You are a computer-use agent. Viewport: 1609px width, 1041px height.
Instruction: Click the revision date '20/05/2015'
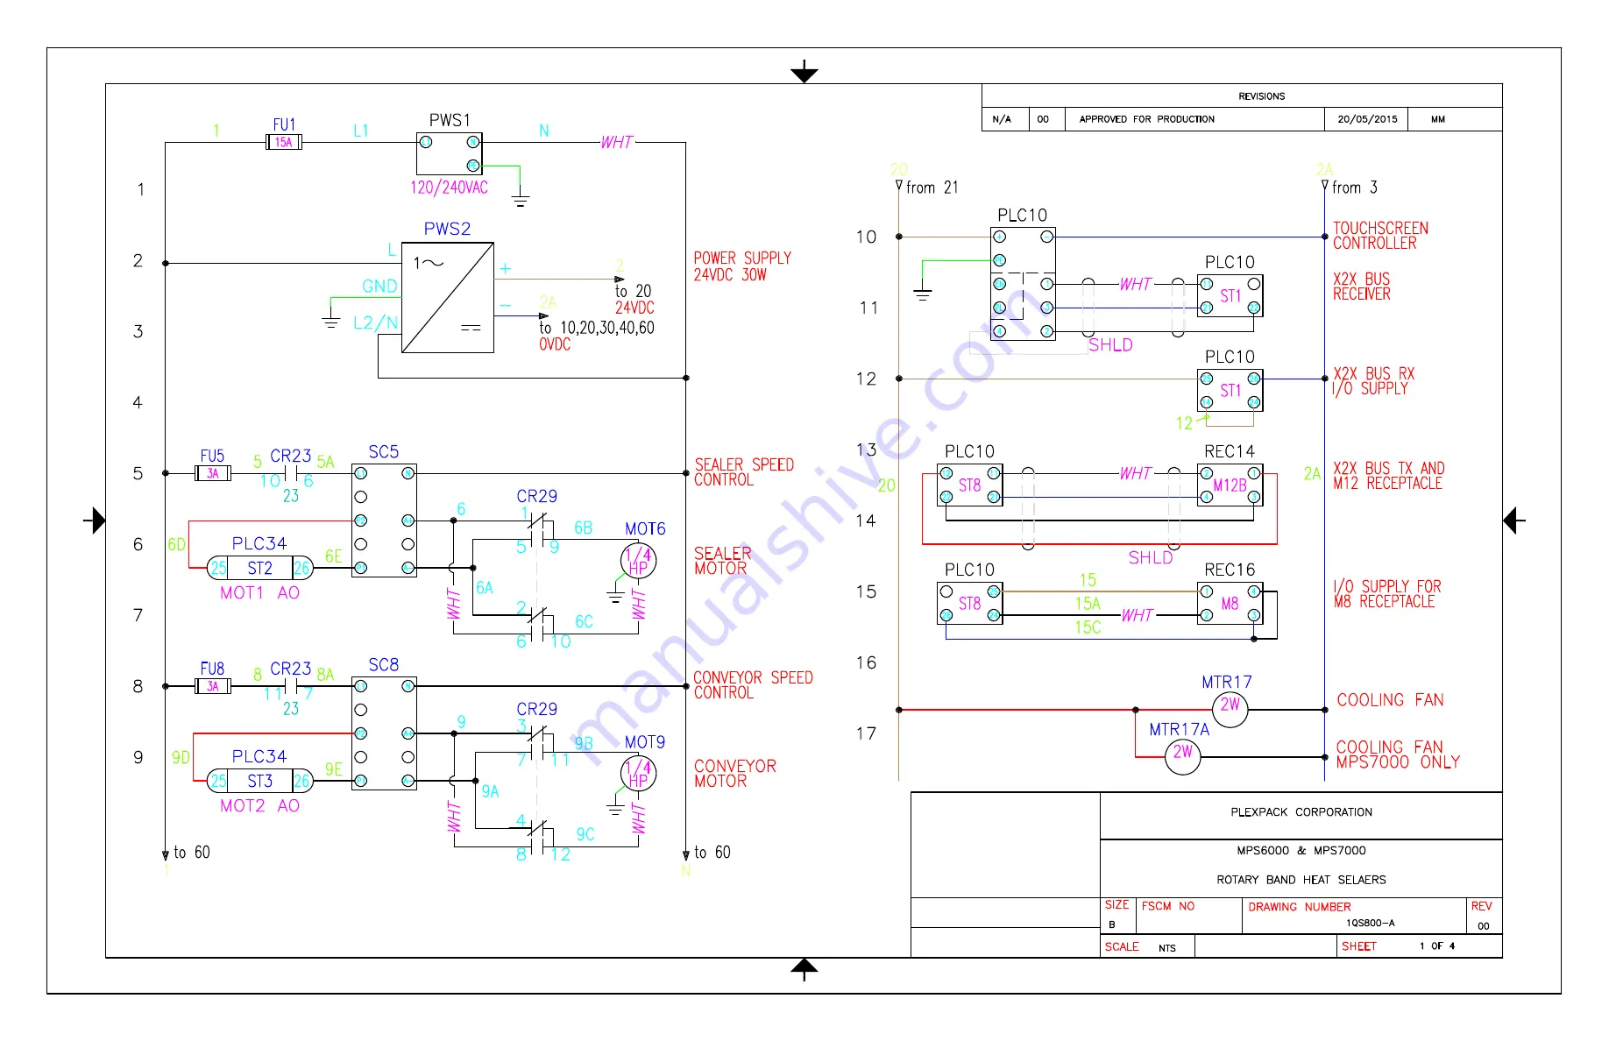(1367, 119)
